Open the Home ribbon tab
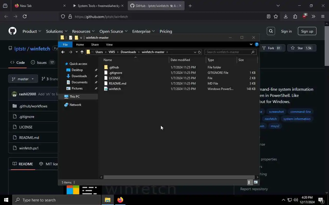The height and width of the screenshot is (205, 329). 80,45
